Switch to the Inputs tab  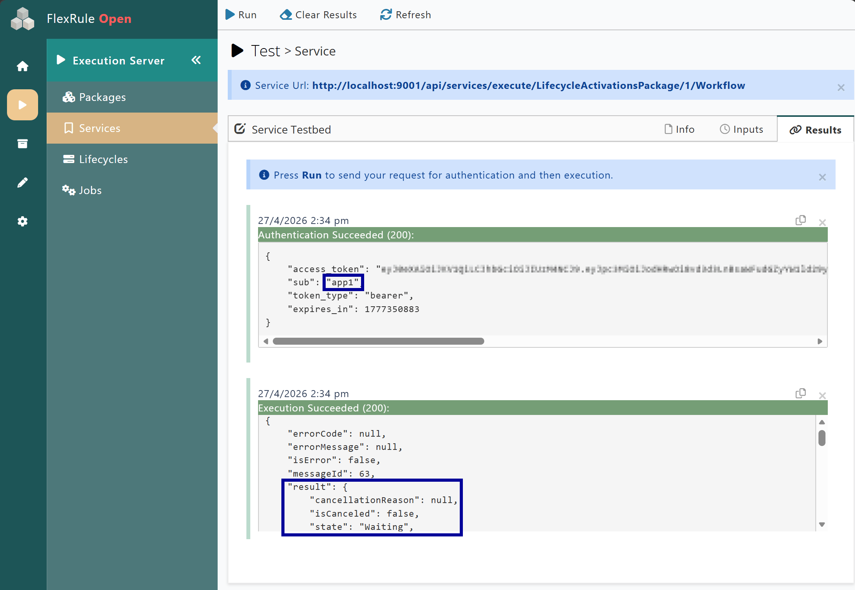(741, 129)
